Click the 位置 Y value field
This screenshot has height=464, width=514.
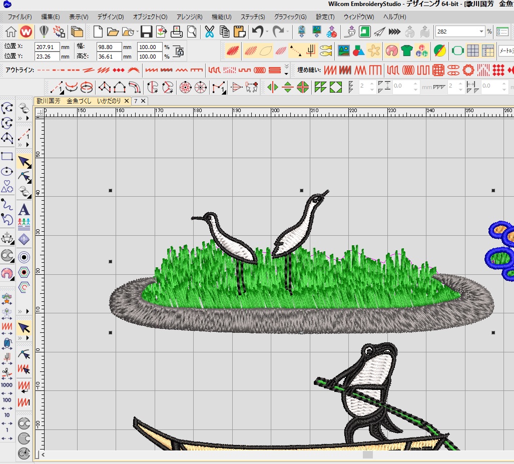[47, 57]
